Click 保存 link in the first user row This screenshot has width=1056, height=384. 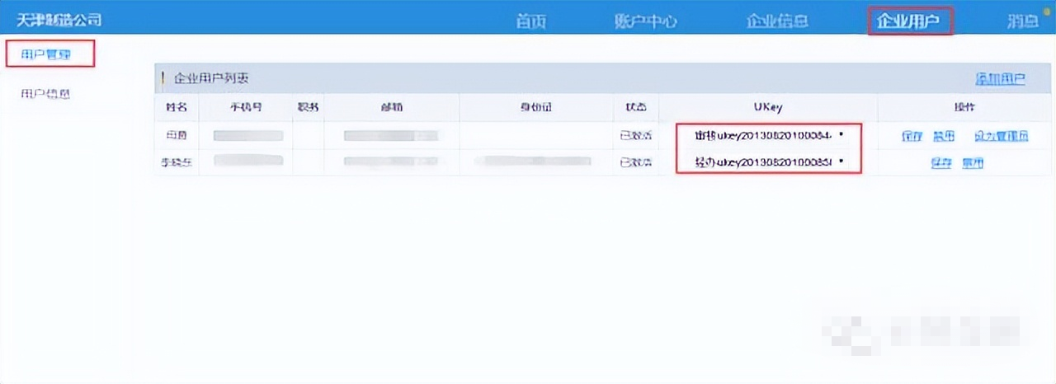pos(912,136)
